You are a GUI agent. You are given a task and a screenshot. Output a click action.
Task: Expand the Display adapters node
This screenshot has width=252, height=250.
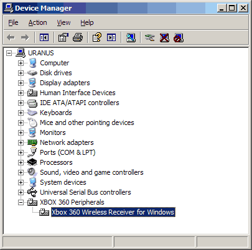point(21,83)
